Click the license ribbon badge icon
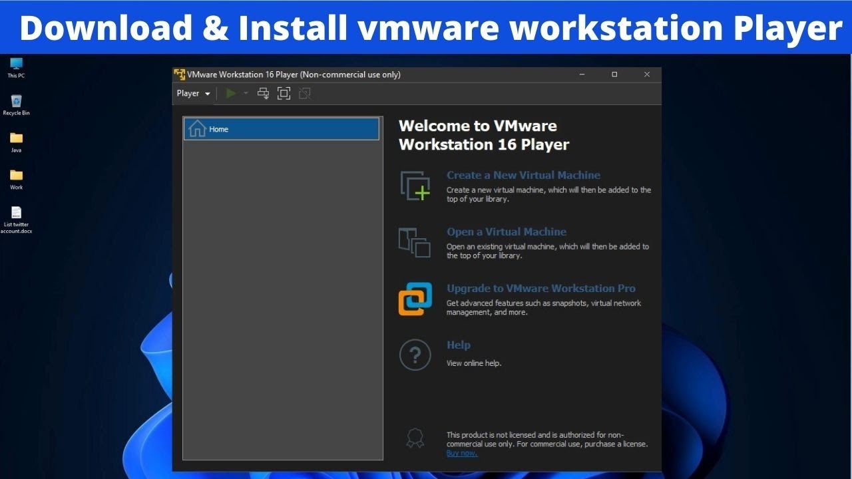The height and width of the screenshot is (479, 852). 415,438
